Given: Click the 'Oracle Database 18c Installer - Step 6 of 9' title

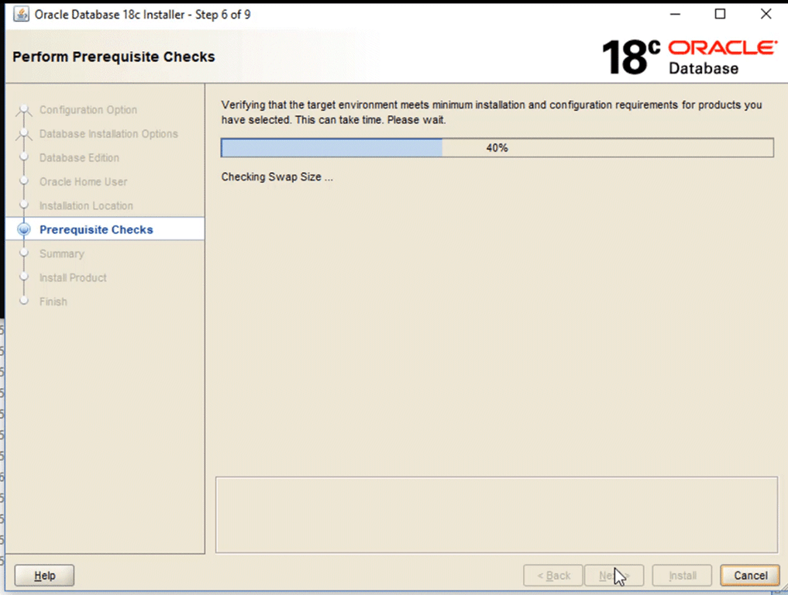Looking at the screenshot, I should click(143, 15).
